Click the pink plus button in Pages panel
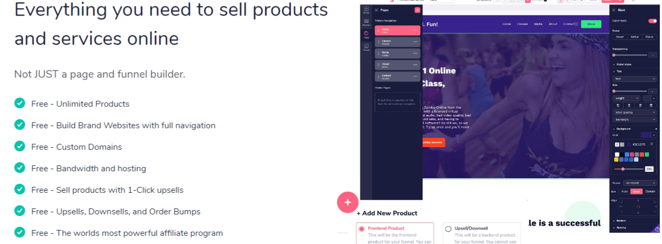662x244 pixels. (417, 10)
